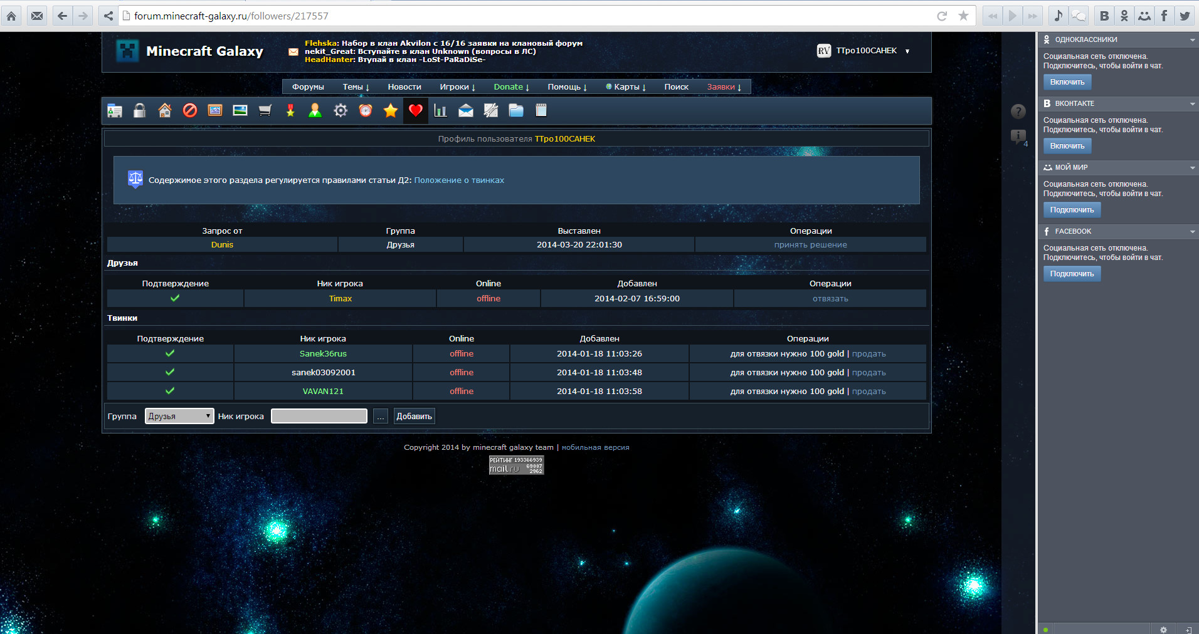Image resolution: width=1199 pixels, height=634 pixels.
Task: Collapse the ВКОНТАКТЕ panel
Action: tap(1192, 103)
